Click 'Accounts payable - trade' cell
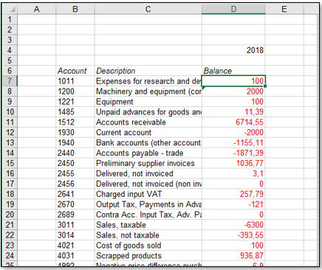 click(148, 153)
